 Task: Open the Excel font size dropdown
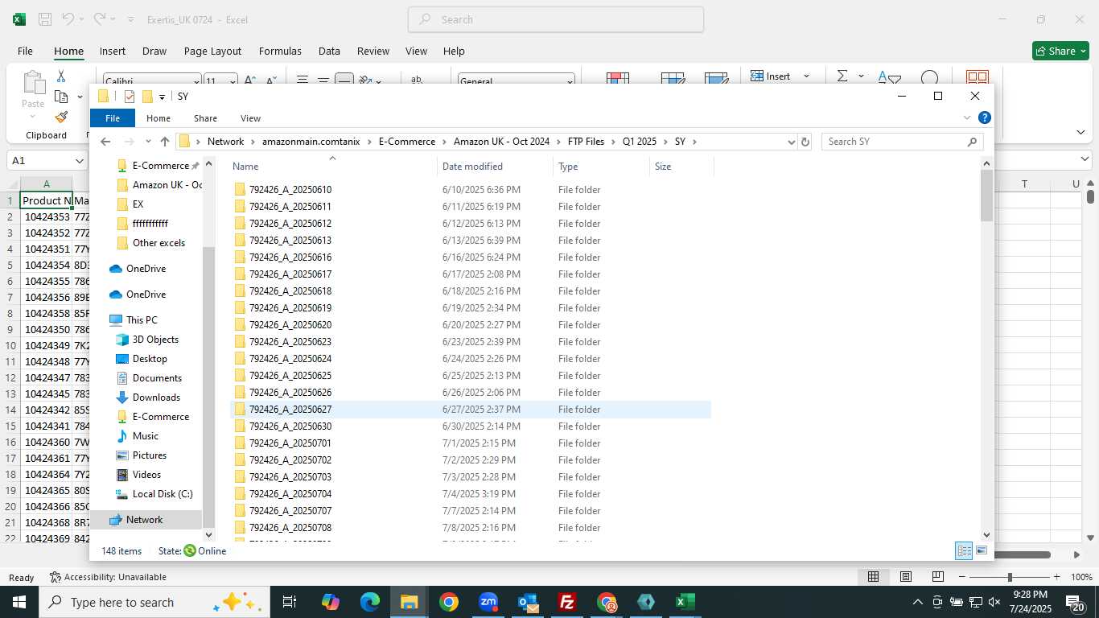(x=233, y=81)
